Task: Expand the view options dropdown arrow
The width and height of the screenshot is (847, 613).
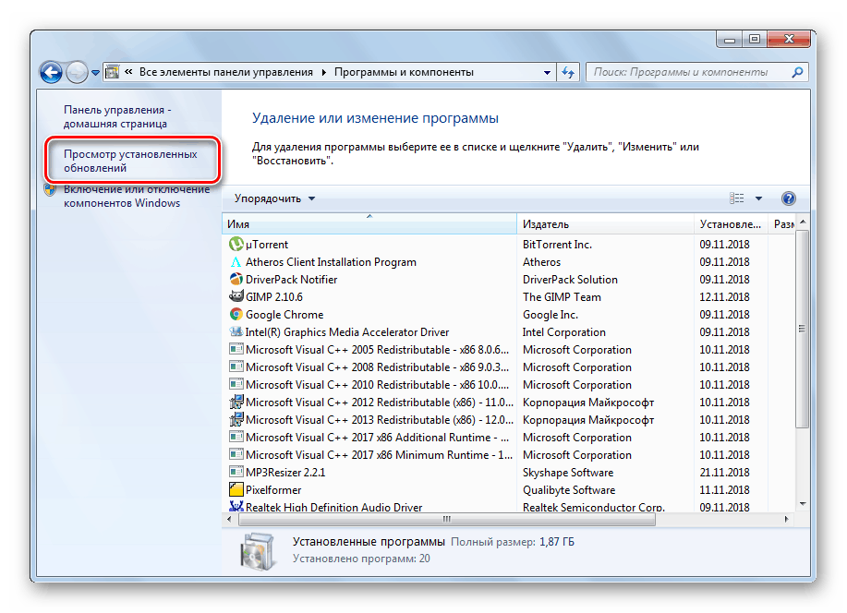Action: pos(758,198)
